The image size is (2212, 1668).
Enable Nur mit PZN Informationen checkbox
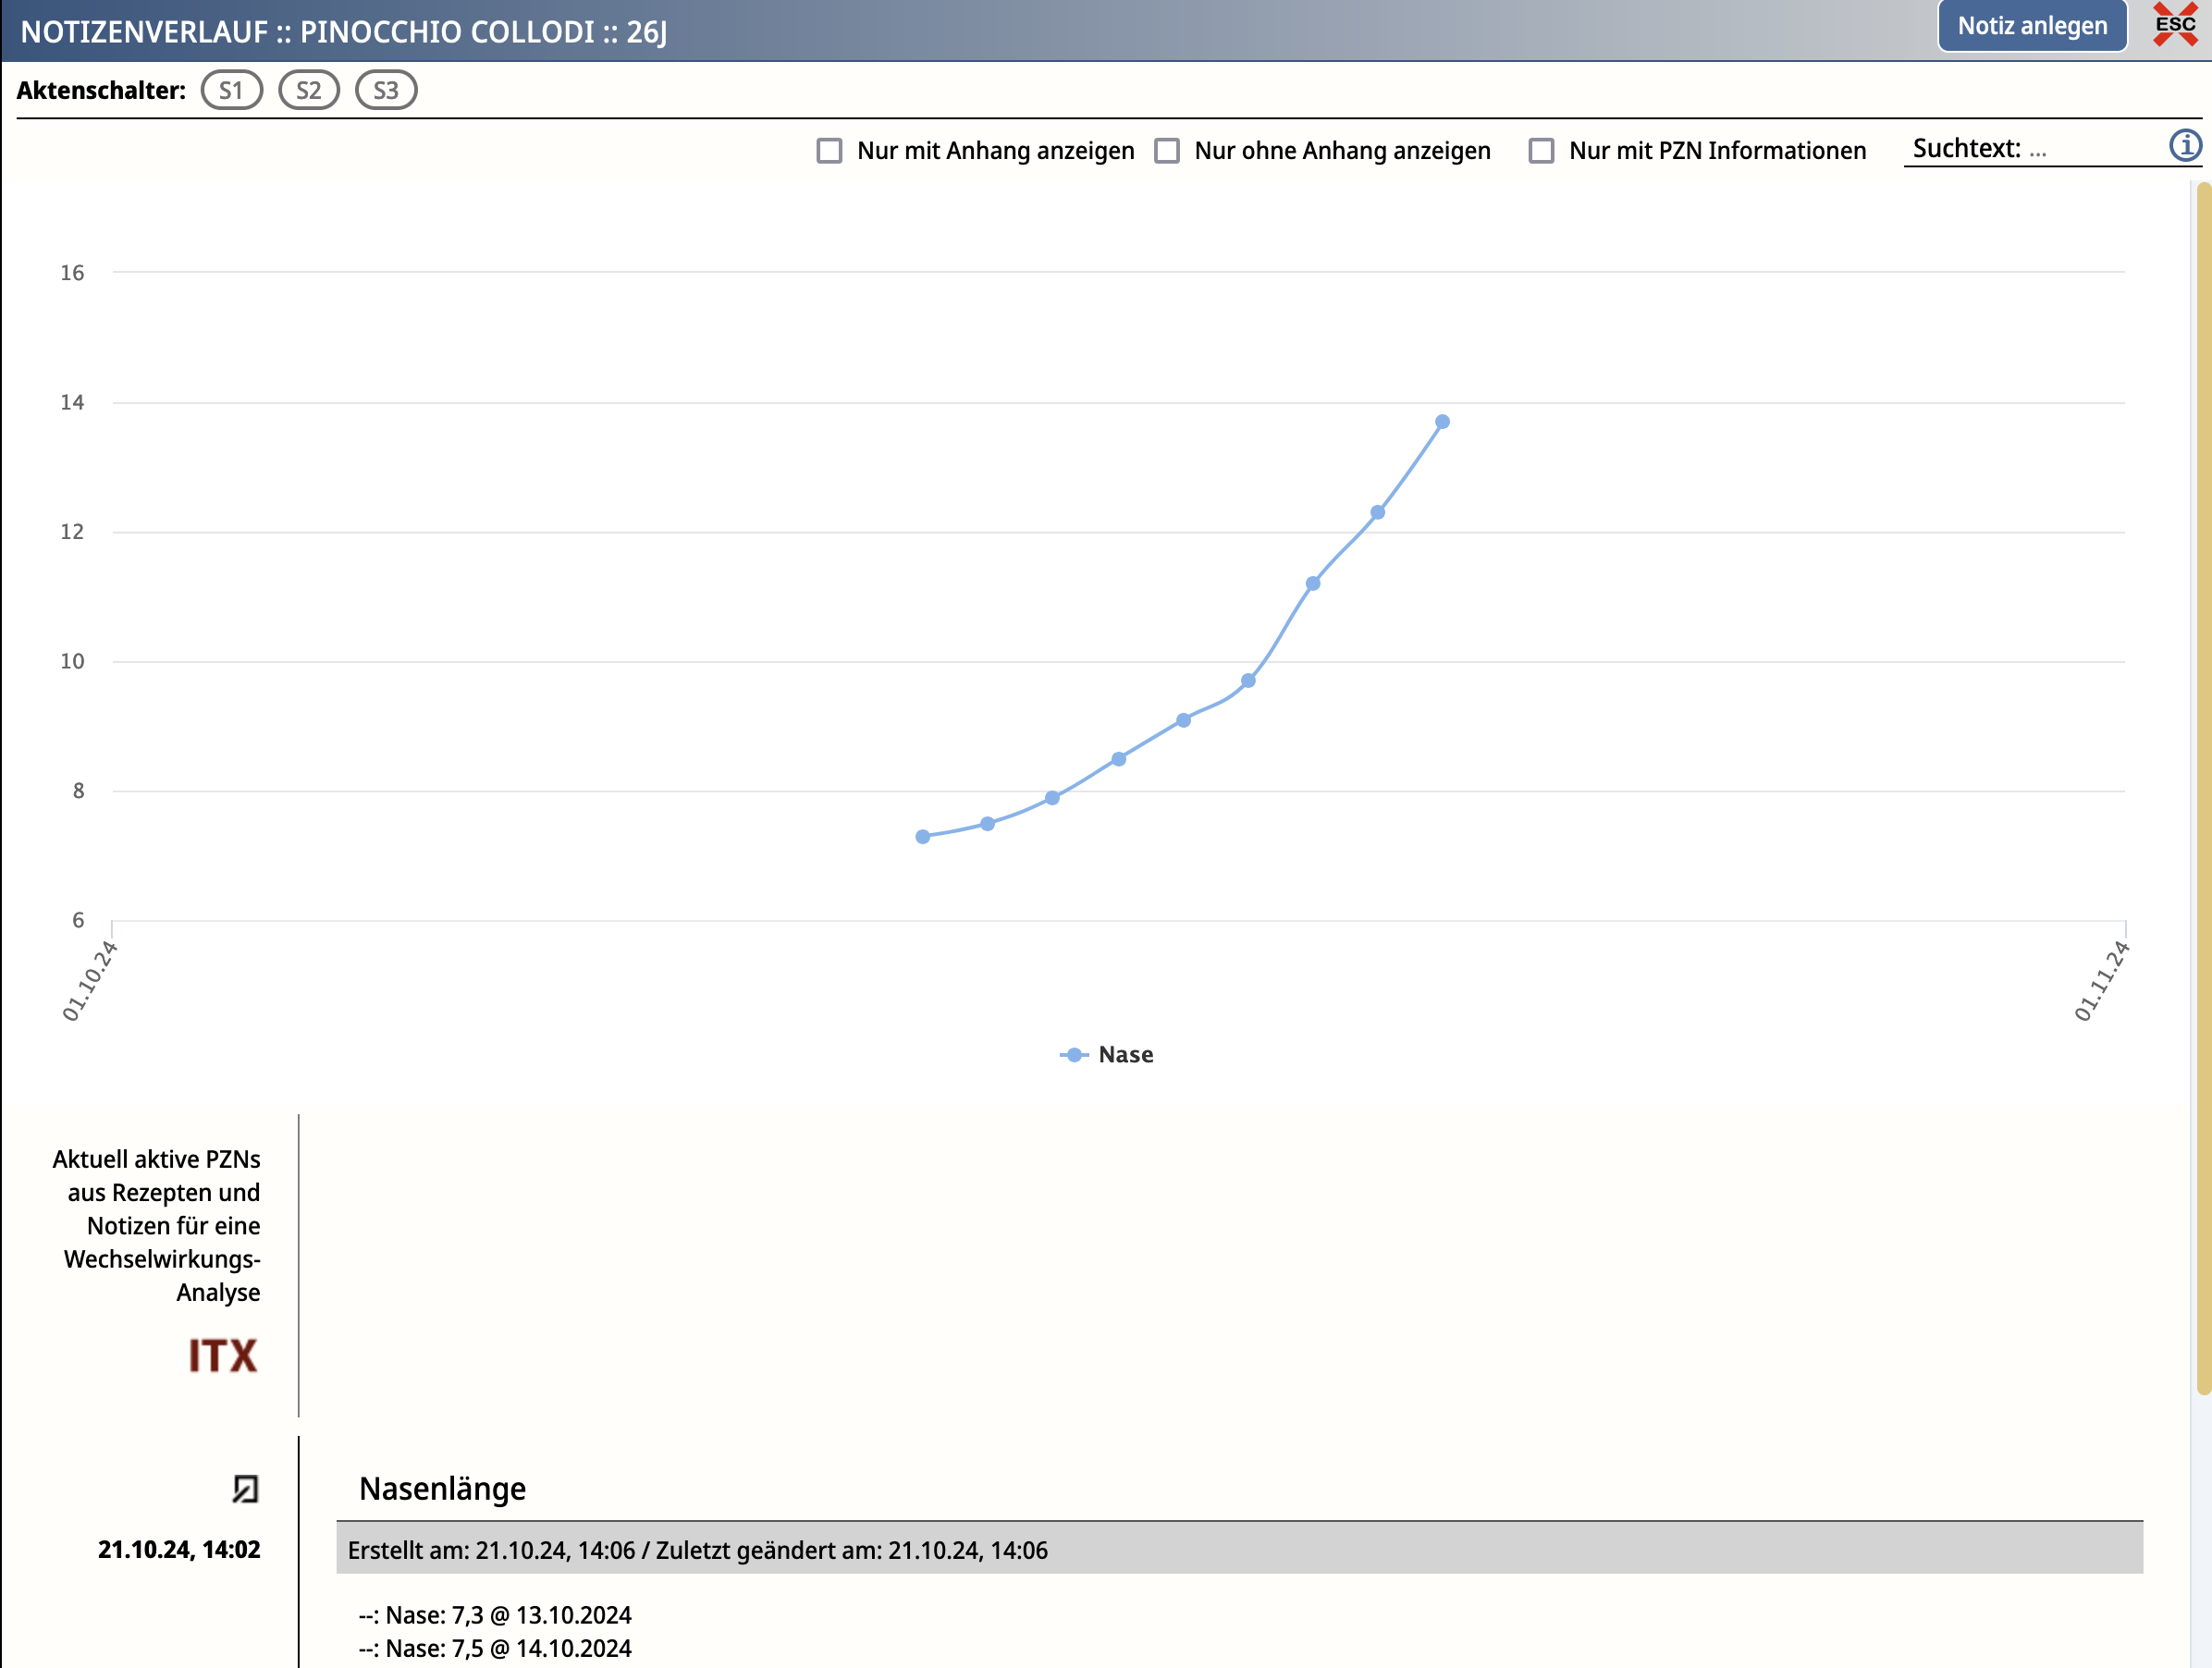[1541, 151]
